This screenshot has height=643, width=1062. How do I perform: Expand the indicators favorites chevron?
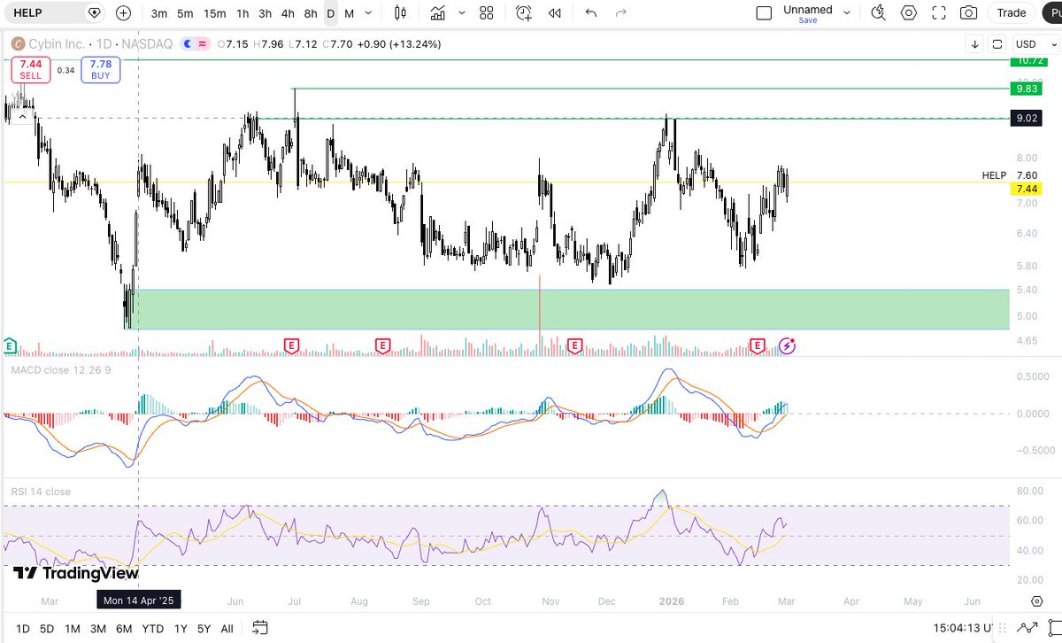pyautogui.click(x=461, y=13)
